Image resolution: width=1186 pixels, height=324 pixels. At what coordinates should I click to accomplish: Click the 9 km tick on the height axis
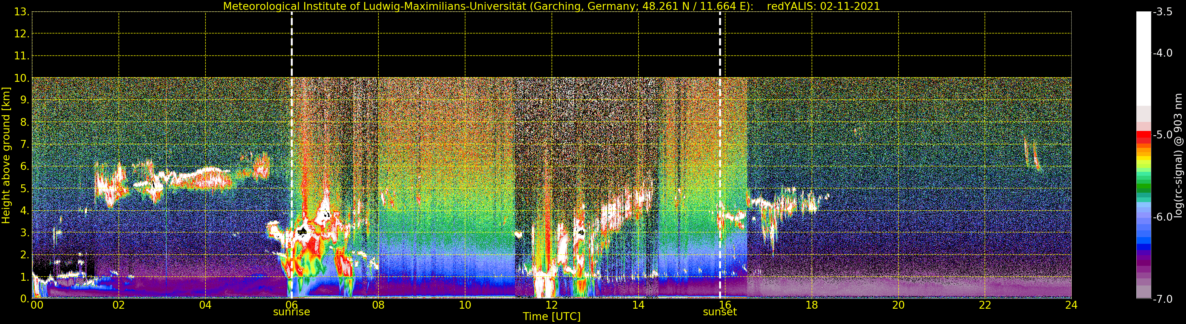(x=24, y=100)
